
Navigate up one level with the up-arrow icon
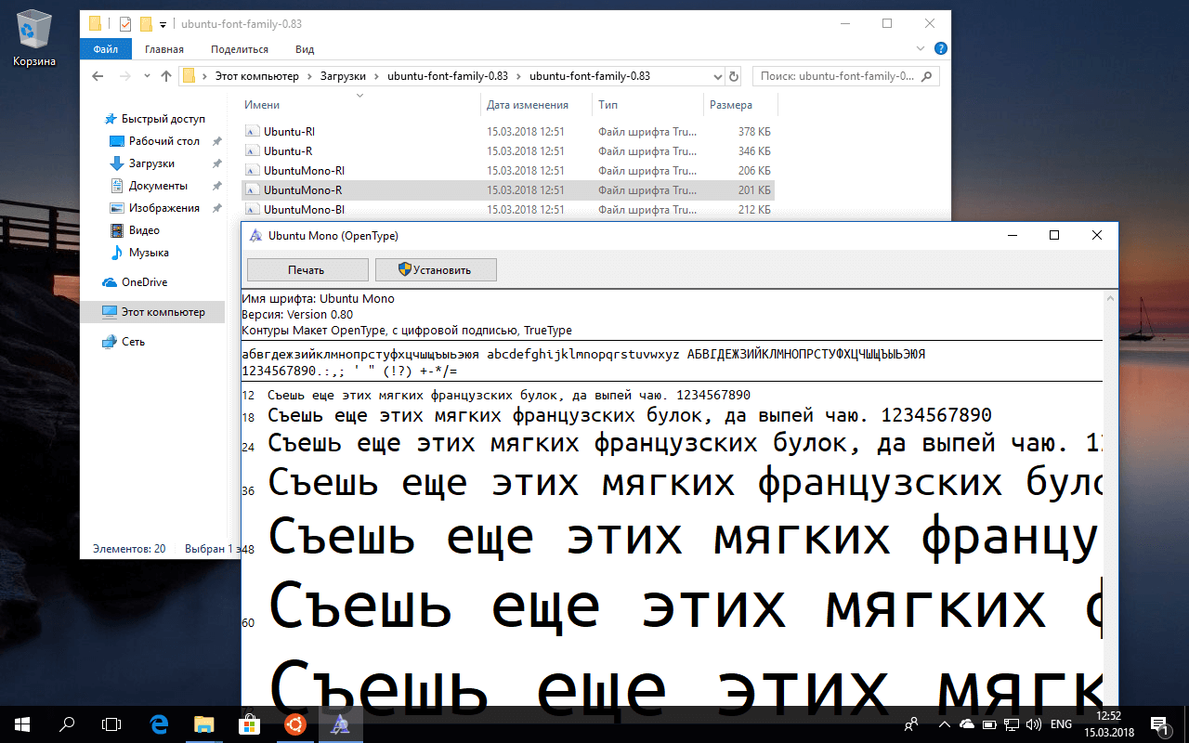point(166,76)
